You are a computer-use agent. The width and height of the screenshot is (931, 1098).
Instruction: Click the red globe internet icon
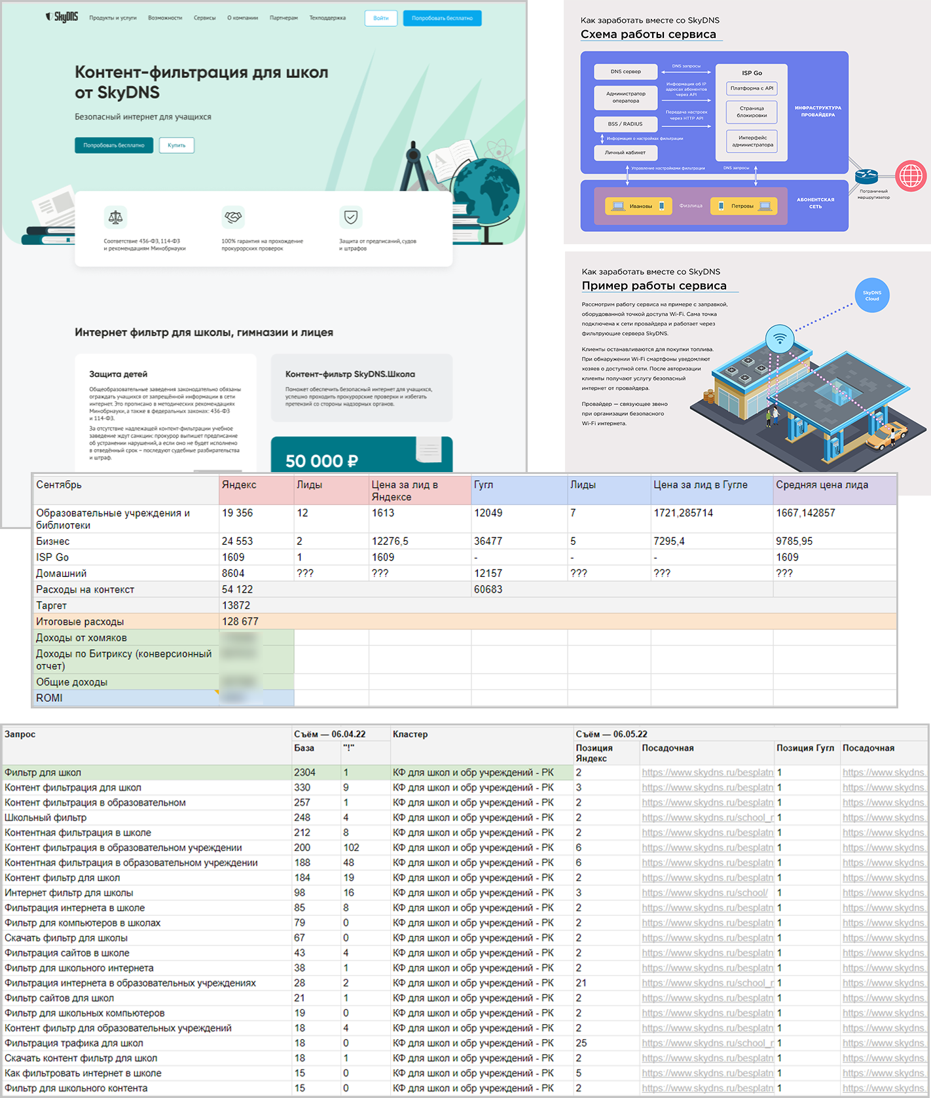(911, 175)
